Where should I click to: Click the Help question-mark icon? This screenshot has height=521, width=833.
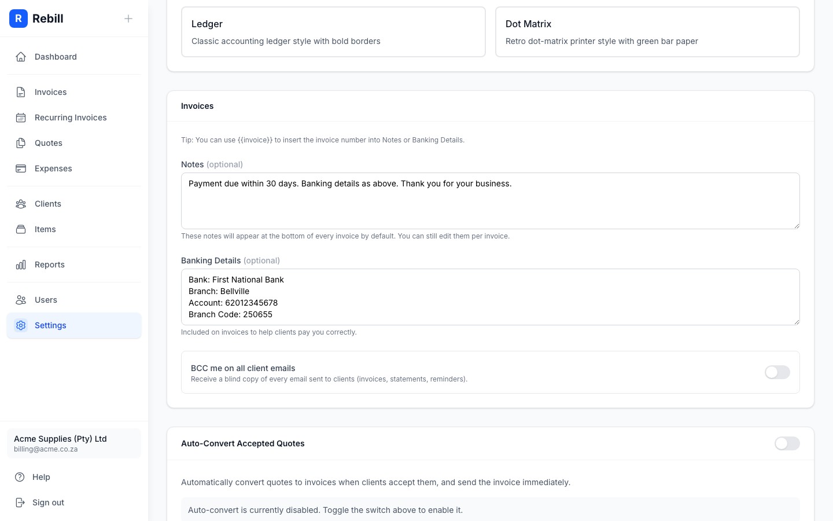pos(21,477)
